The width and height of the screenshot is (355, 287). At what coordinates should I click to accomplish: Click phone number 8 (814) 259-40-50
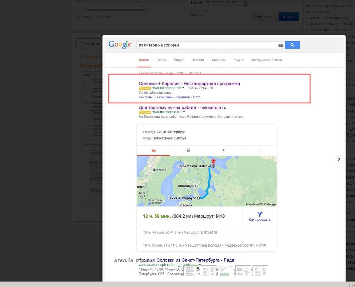200,88
